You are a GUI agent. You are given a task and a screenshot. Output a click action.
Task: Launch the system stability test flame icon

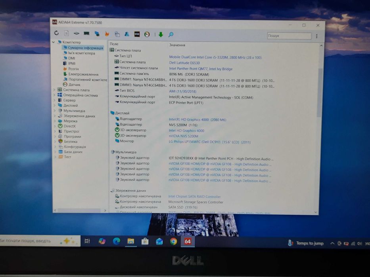point(107,34)
